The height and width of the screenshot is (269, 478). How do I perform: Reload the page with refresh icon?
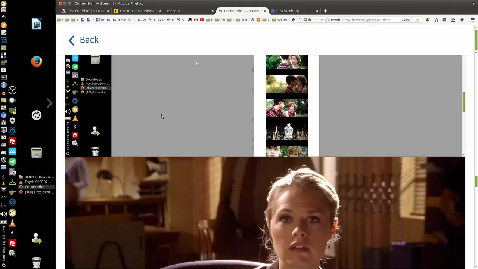pyautogui.click(x=418, y=20)
